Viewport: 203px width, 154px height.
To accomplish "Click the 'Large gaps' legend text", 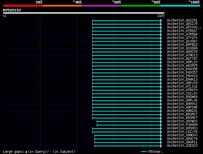I will click(x=13, y=151).
